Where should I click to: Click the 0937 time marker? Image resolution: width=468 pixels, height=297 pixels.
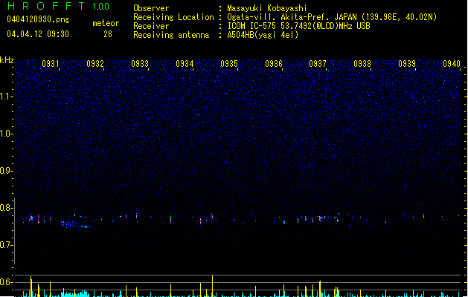(x=318, y=63)
